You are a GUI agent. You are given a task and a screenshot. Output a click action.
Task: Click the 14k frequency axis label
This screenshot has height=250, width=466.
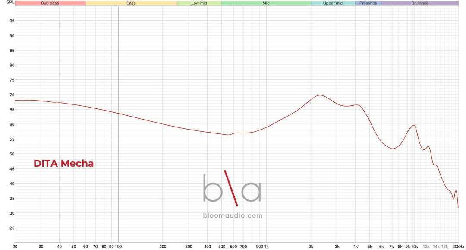pyautogui.click(x=436, y=247)
